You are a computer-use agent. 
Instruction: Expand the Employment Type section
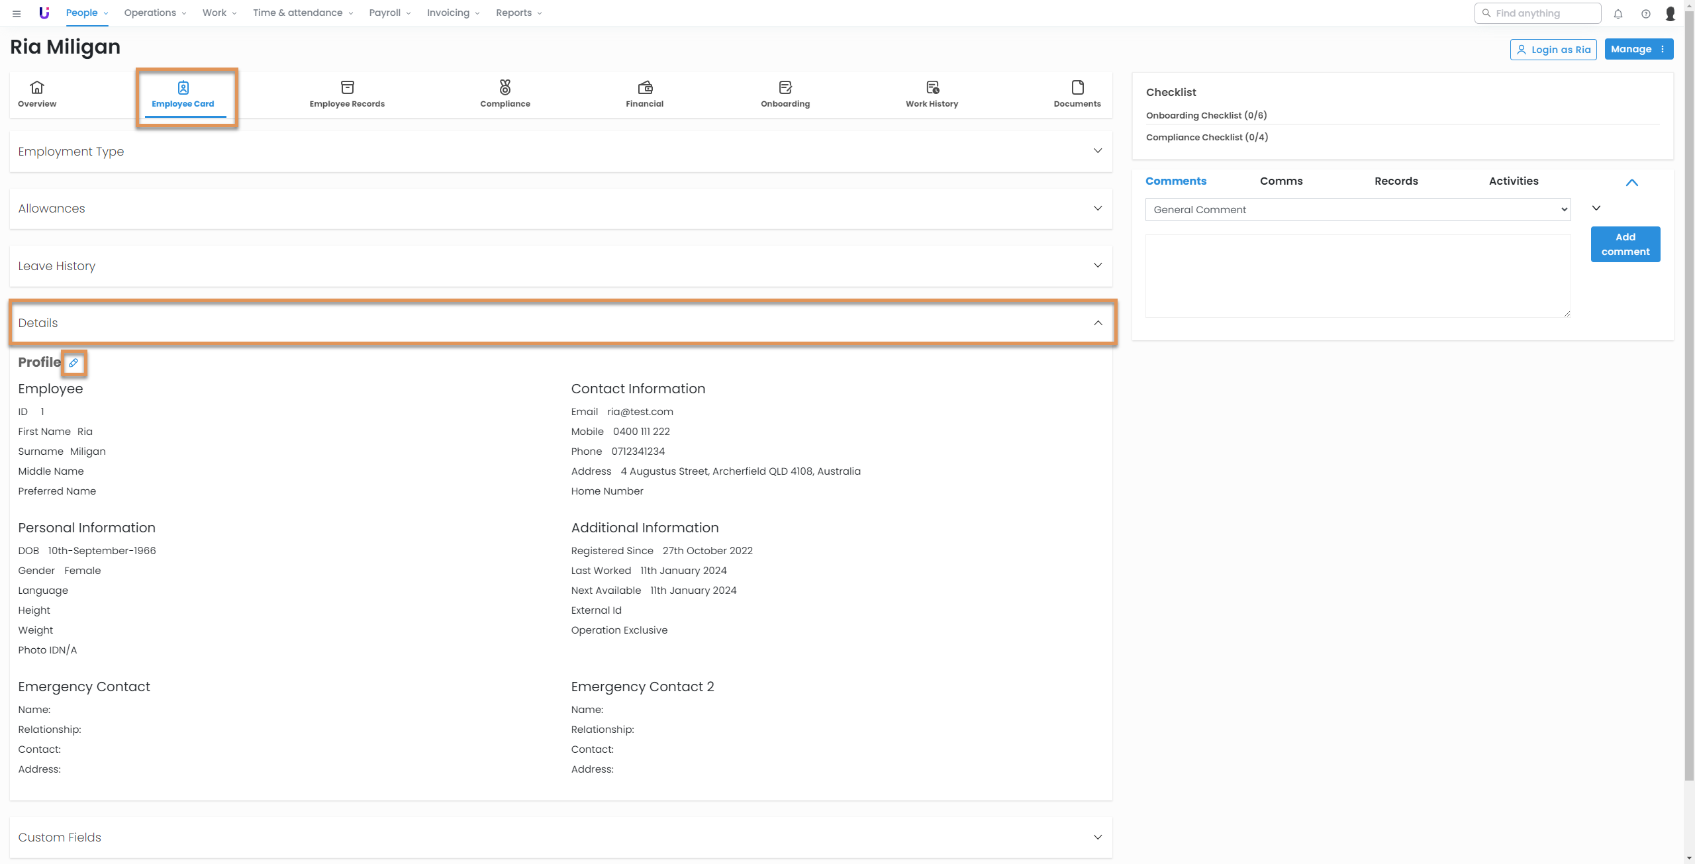pyautogui.click(x=1097, y=151)
